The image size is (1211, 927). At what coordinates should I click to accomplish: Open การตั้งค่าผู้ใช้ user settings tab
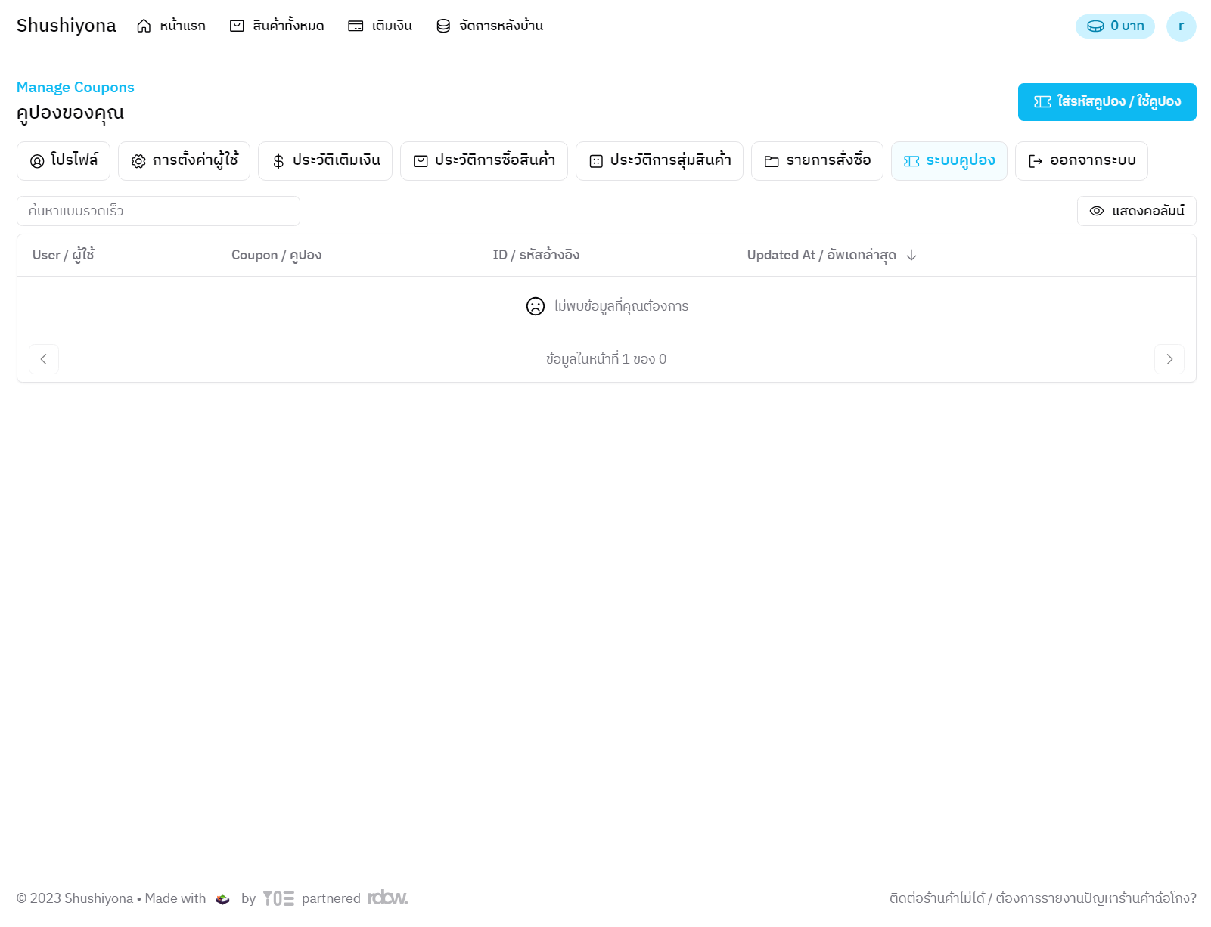(184, 161)
